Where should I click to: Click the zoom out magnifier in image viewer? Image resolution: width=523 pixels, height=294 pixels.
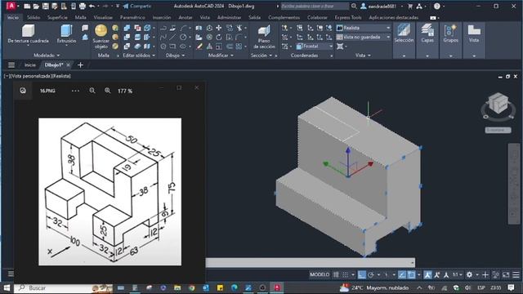pos(92,91)
